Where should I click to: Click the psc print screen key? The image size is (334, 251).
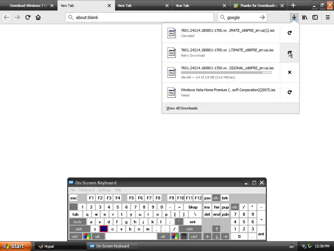(x=207, y=198)
